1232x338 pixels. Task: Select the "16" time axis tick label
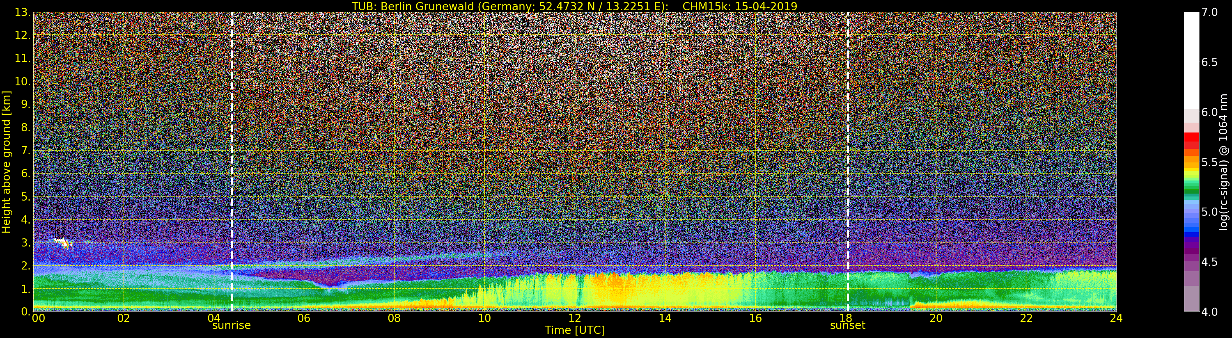click(755, 318)
